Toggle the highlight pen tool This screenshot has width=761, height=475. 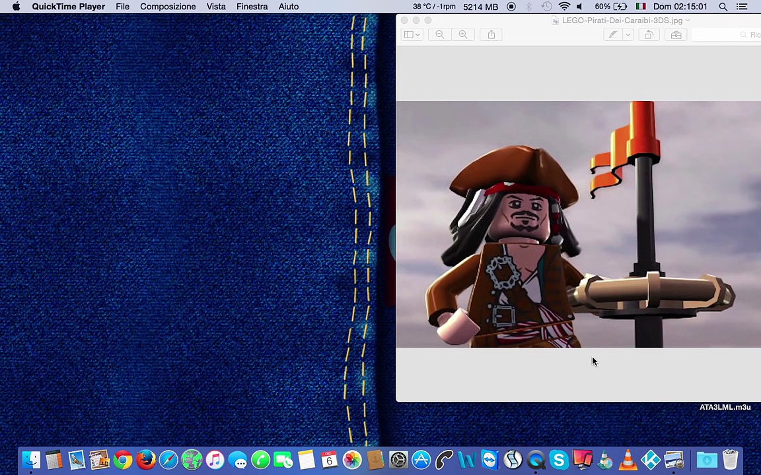coord(613,35)
